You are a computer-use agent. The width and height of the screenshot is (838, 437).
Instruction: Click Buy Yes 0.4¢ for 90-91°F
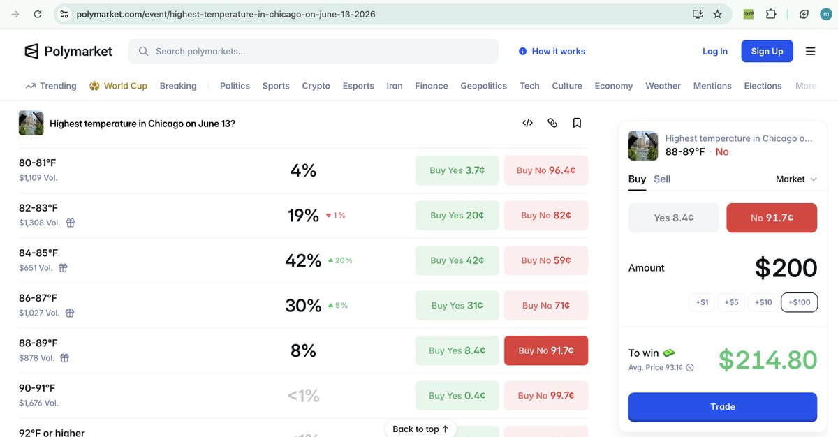click(x=457, y=395)
